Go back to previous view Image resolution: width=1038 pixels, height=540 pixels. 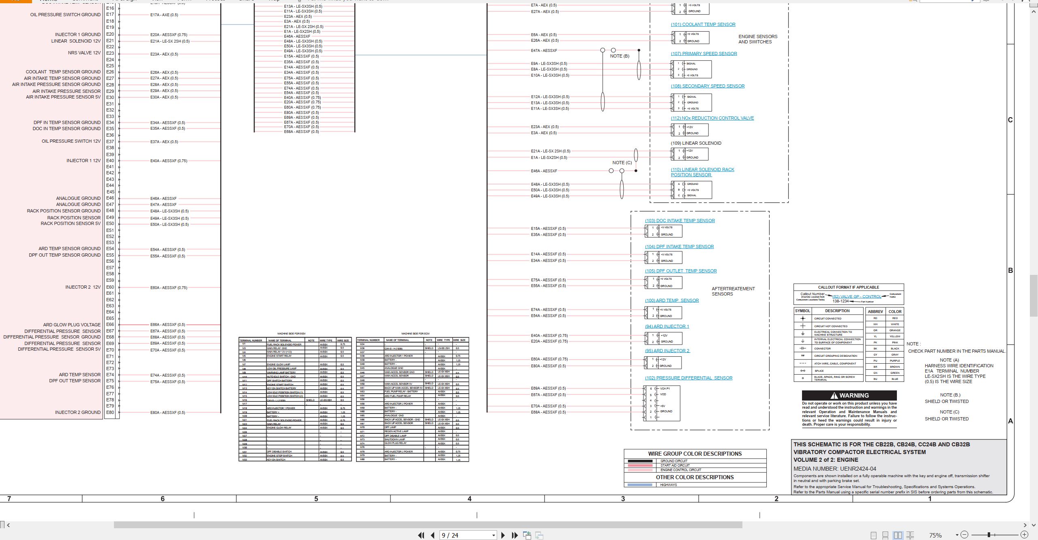tap(527, 535)
